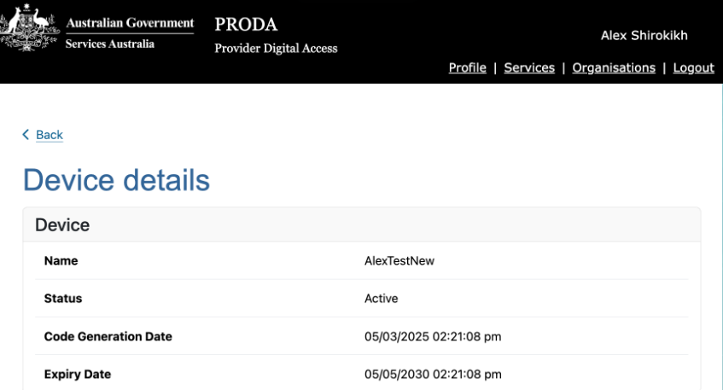Select the device name value AlexTestNew
723x390 pixels.
coord(399,261)
